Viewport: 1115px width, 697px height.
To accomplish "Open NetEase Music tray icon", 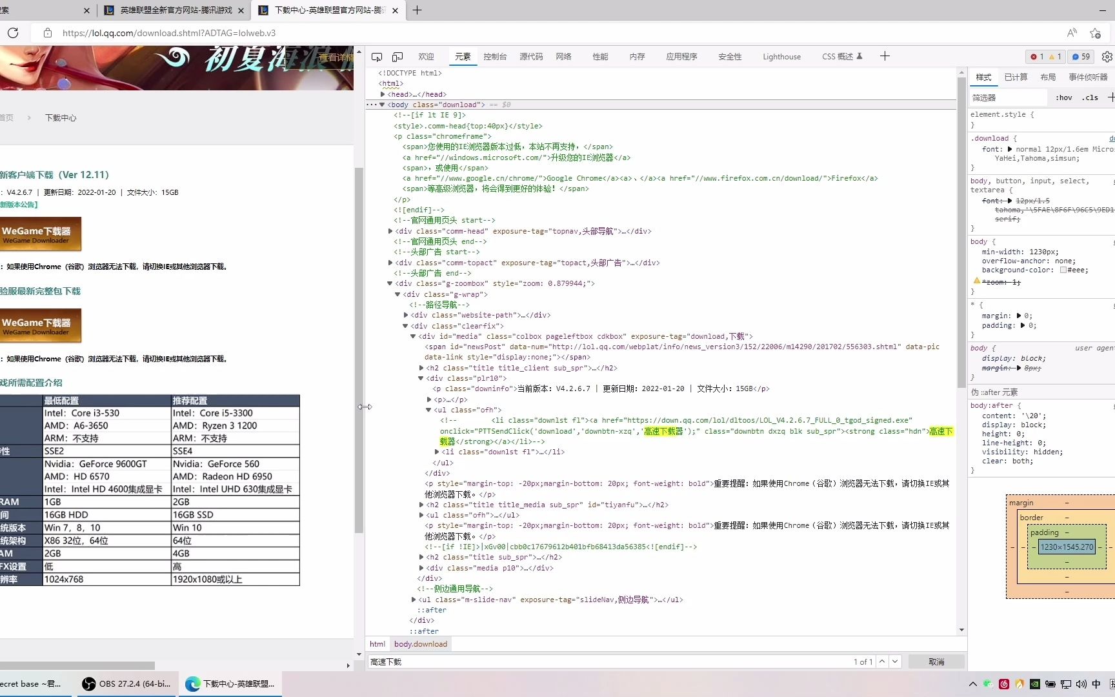I will (x=1004, y=684).
